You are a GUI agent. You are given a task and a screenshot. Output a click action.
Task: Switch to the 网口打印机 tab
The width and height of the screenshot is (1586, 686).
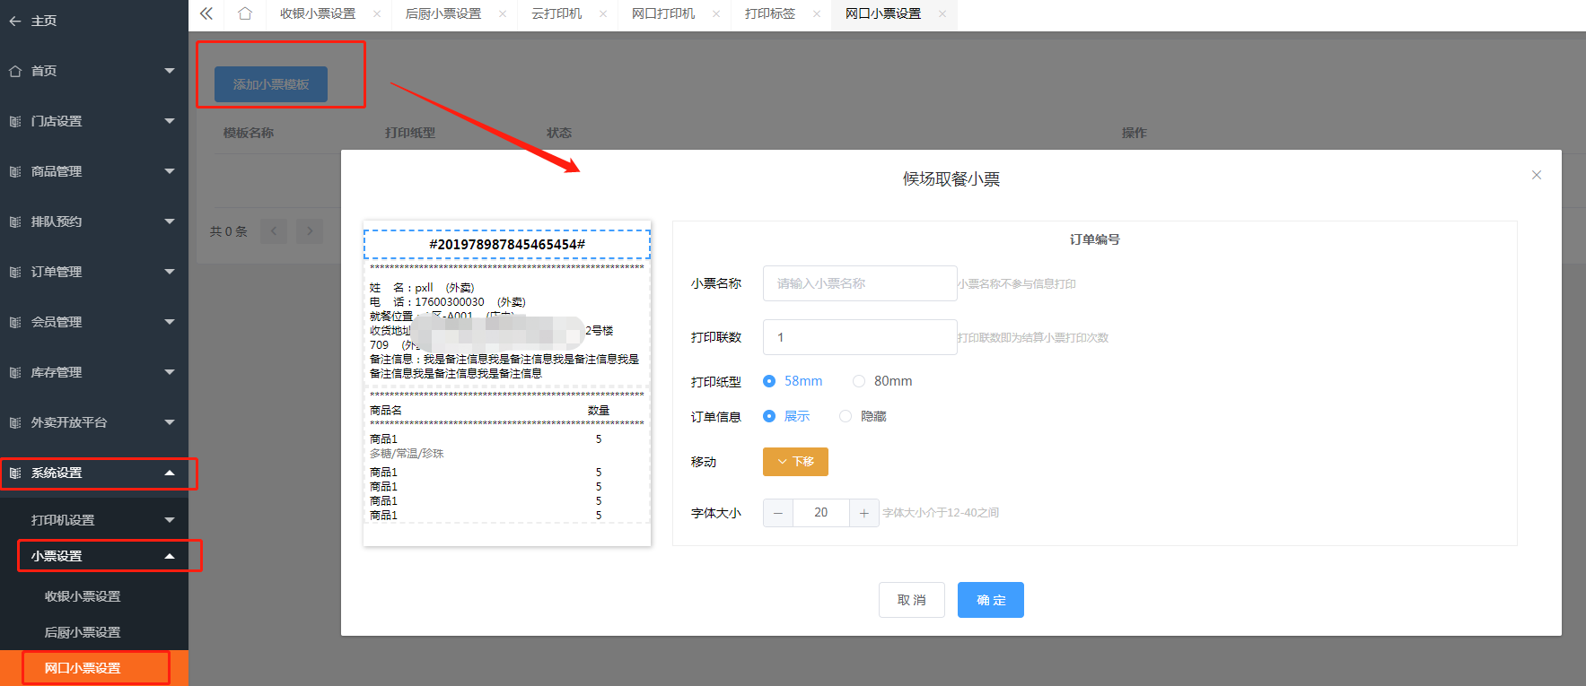tap(663, 13)
